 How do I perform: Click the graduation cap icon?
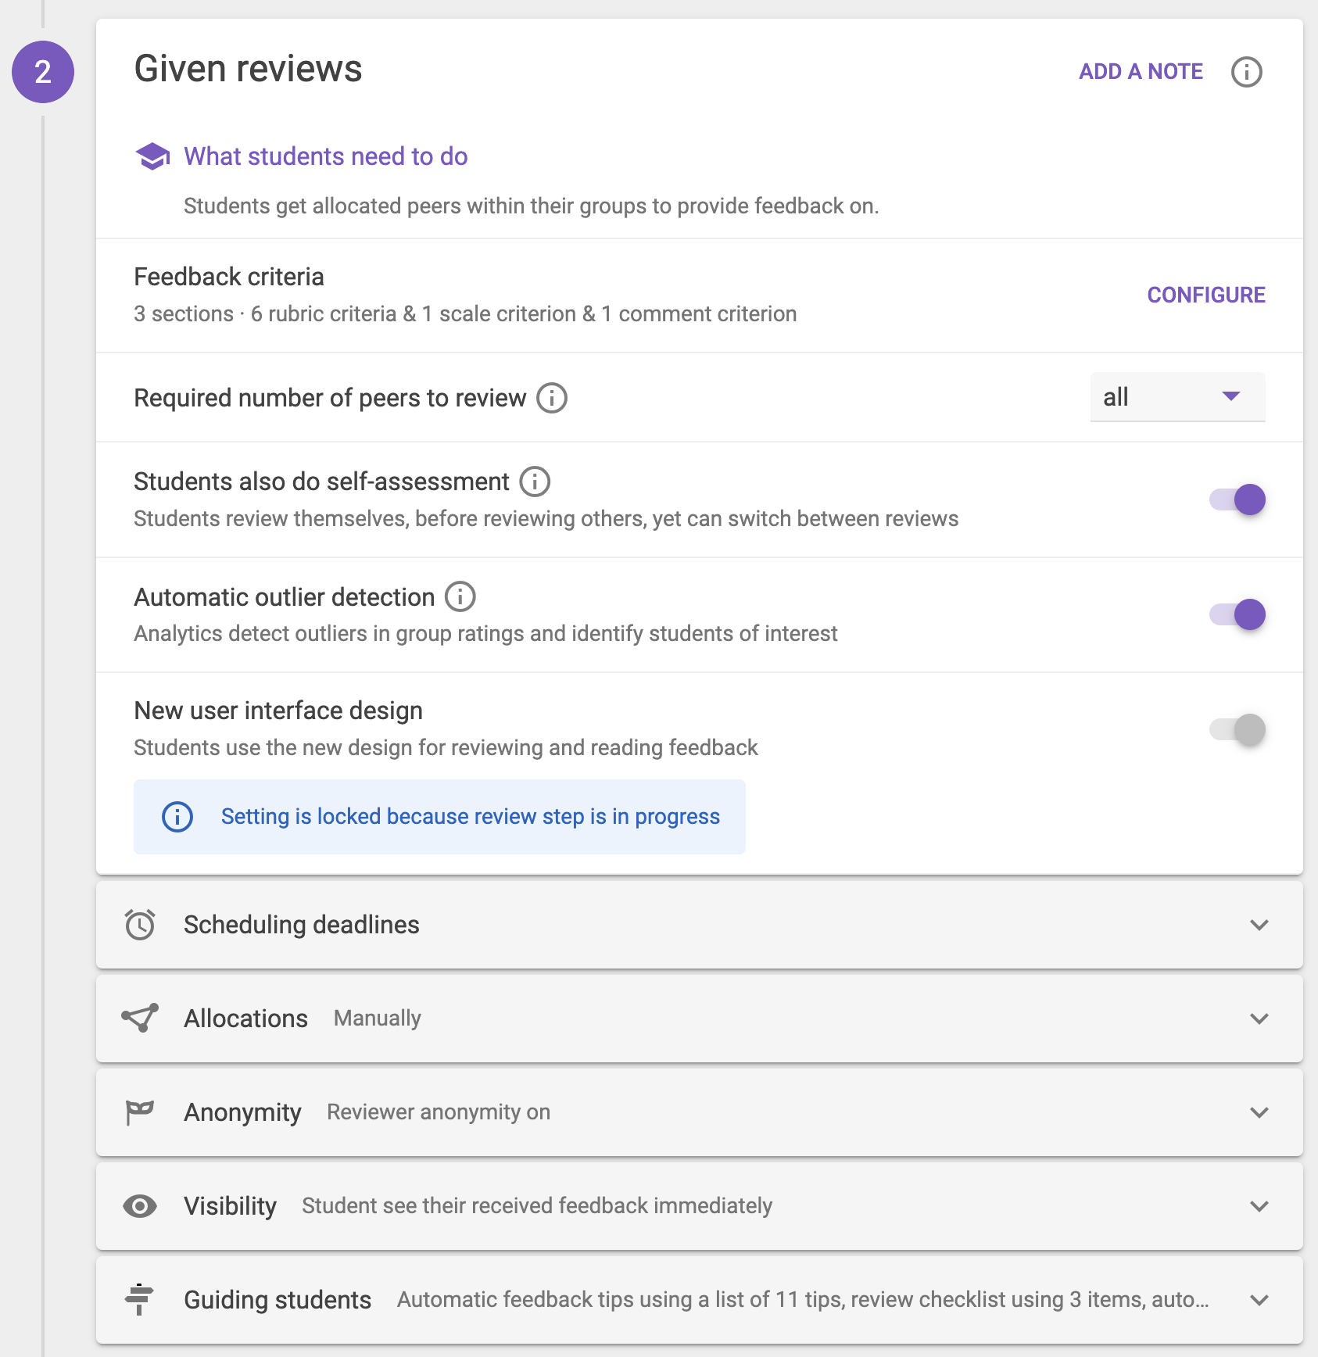[x=152, y=156]
